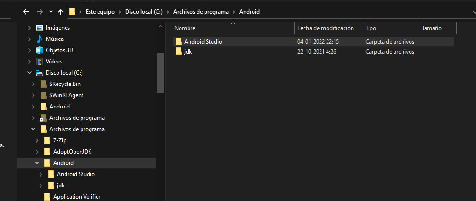
Task: Click the Up one level arrow
Action: 61,11
